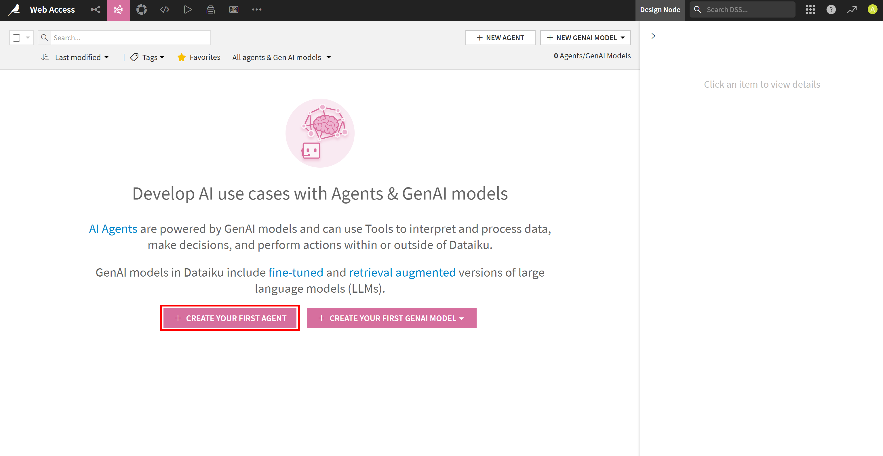Open the Wiki/stack icon in top bar
This screenshot has height=456, width=883.
tap(210, 9)
